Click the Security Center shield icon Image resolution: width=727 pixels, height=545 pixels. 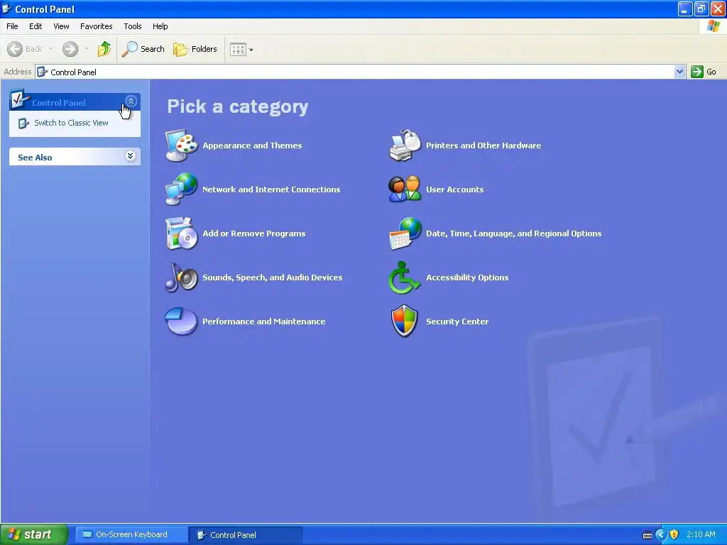click(405, 321)
